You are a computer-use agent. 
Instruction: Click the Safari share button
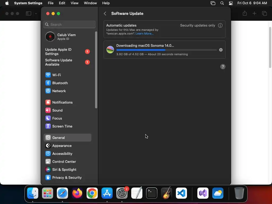(245, 13)
